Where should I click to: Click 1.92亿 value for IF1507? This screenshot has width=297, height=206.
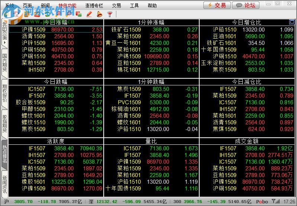285,148
